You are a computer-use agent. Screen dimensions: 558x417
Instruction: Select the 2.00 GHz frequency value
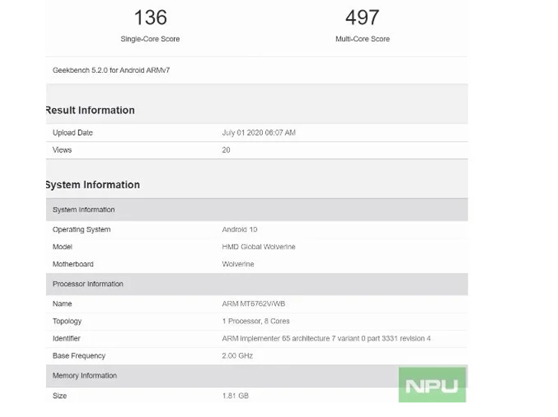(x=238, y=356)
